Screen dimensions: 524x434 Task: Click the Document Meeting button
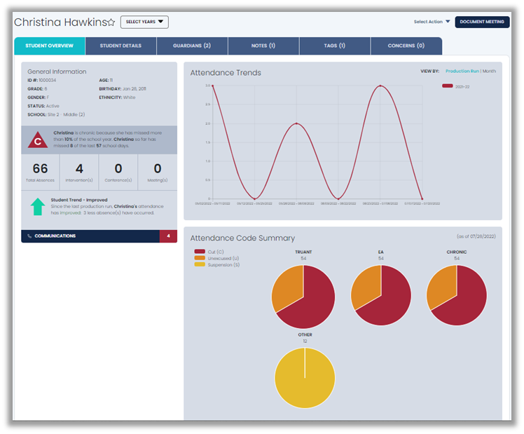tap(482, 22)
